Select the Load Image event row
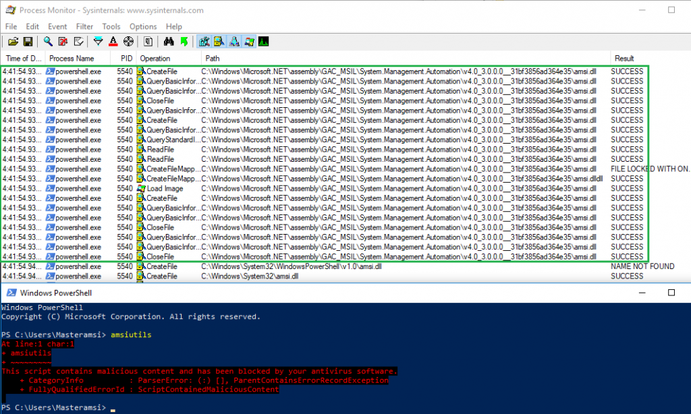 [165, 189]
